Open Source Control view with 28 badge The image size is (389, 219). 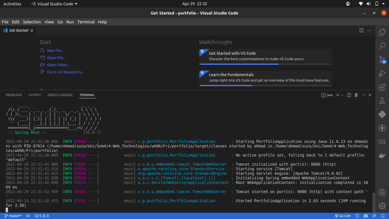click(x=382, y=60)
